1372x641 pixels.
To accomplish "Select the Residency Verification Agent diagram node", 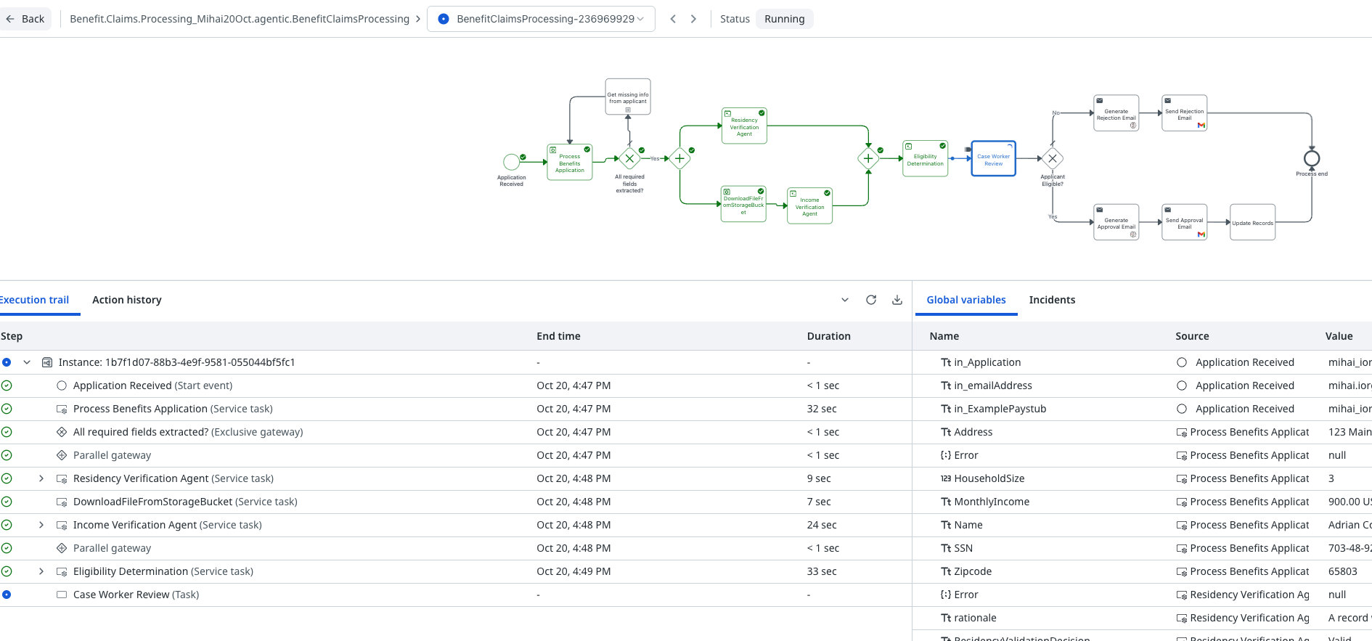I will tap(744, 126).
